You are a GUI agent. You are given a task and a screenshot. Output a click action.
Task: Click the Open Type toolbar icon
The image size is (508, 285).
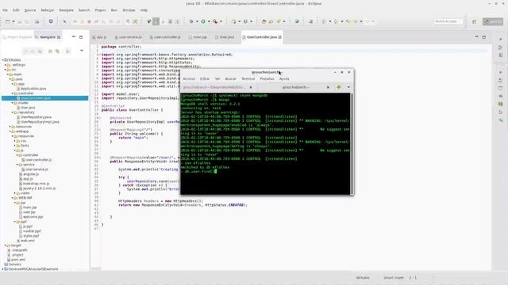[264, 21]
